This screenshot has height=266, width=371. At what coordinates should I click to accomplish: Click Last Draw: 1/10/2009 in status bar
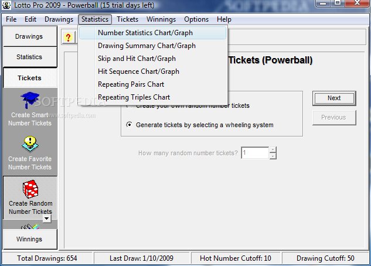click(x=141, y=258)
